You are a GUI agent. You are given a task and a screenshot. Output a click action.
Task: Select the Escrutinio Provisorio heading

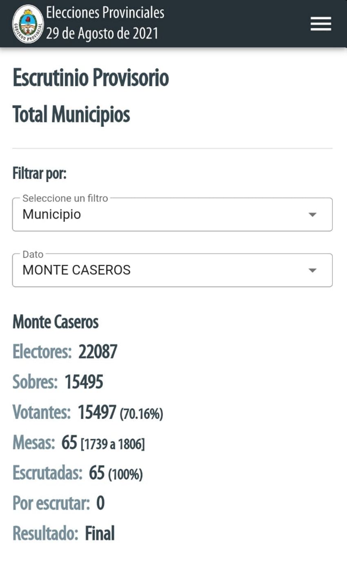coord(91,78)
